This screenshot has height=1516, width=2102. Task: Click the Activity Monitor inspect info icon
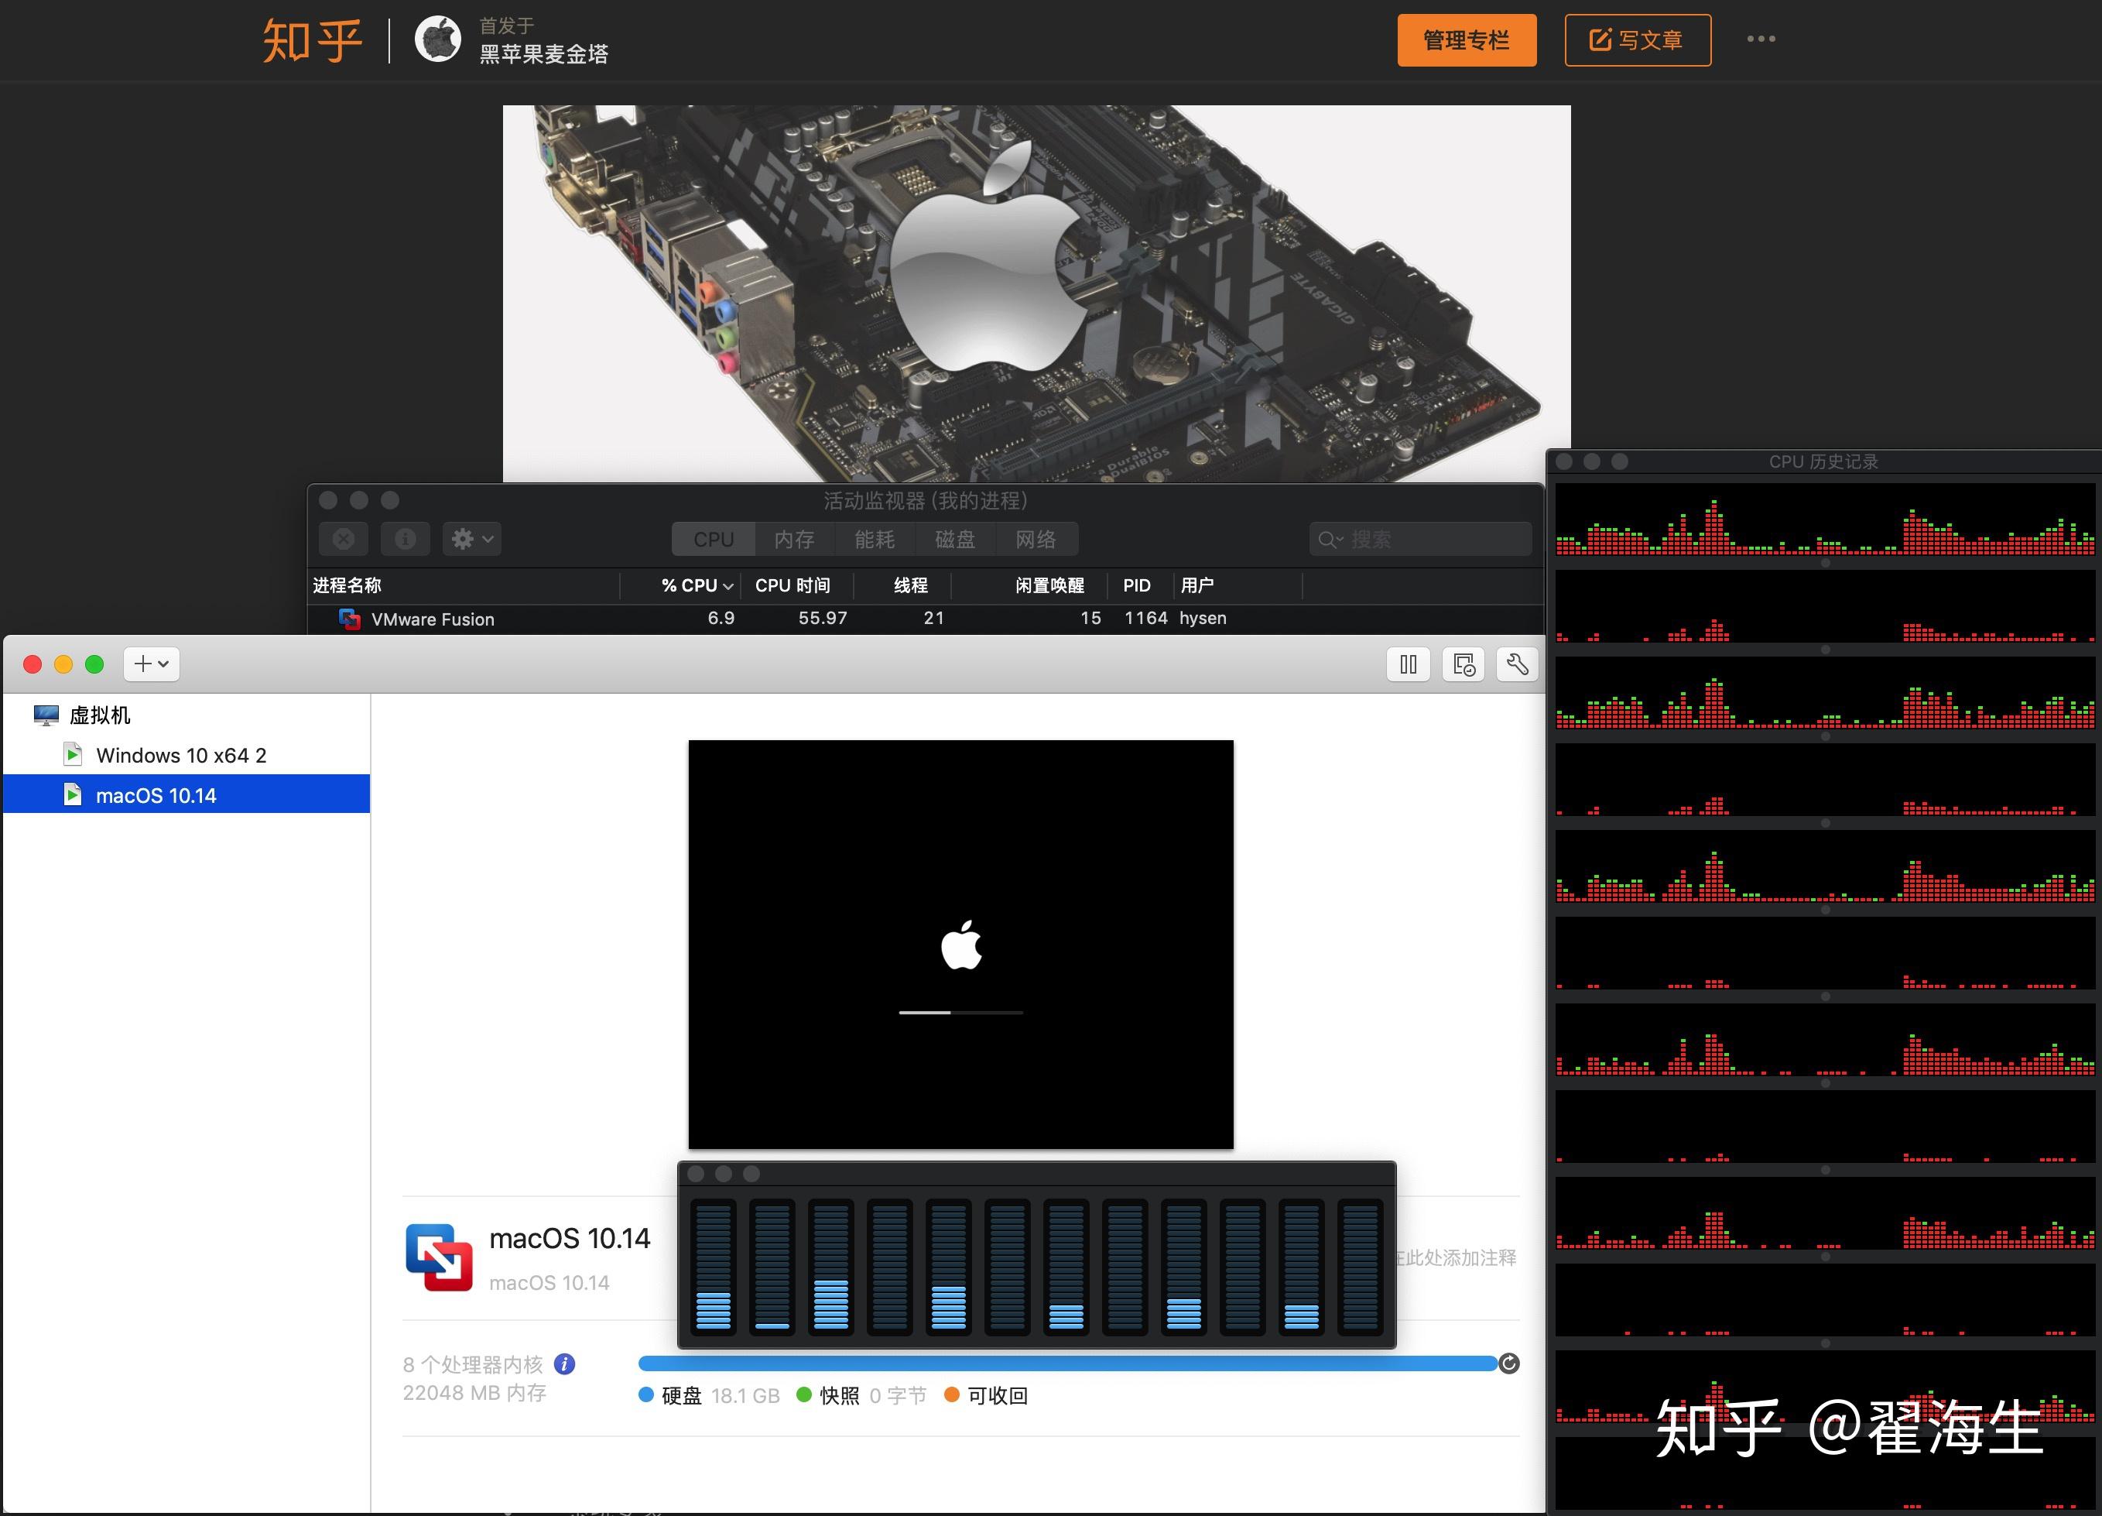[x=405, y=539]
